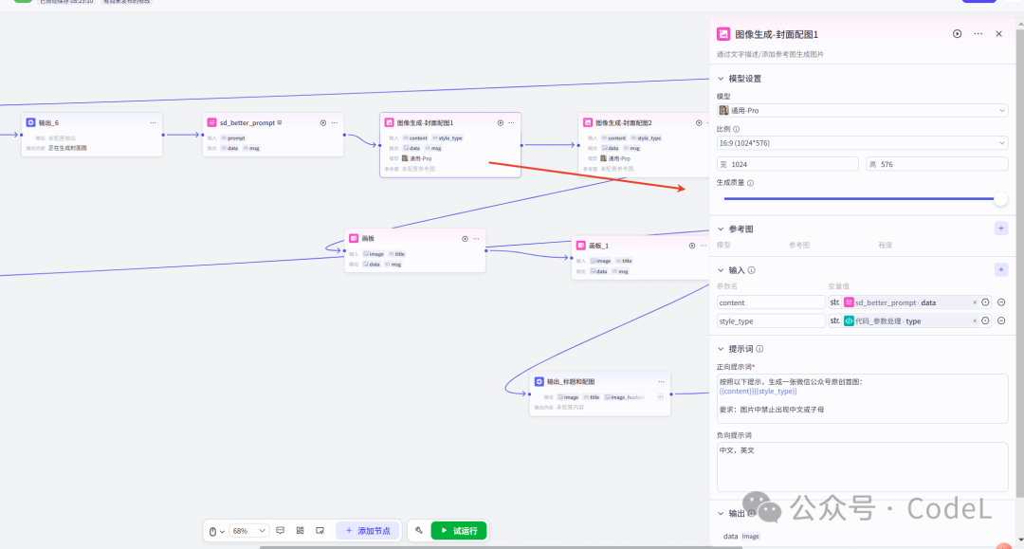Open the str type selector for content
1024x549 pixels.
coord(834,302)
